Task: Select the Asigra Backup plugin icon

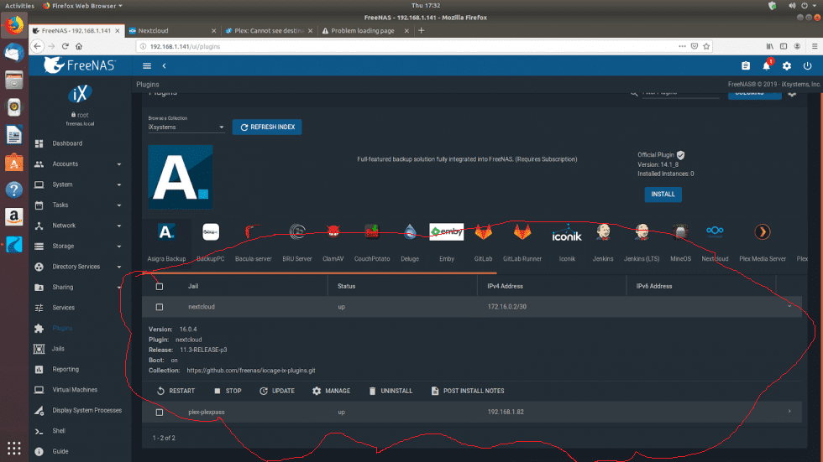Action: pos(166,231)
